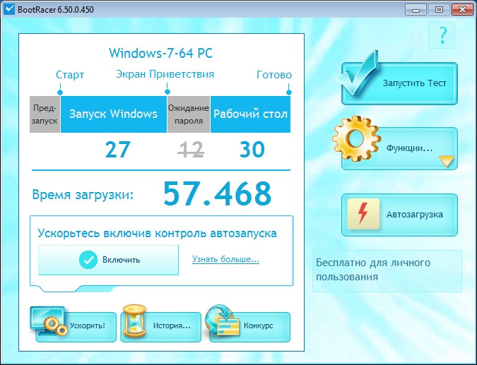
Task: Open the Функции... menu button
Action: (399, 148)
